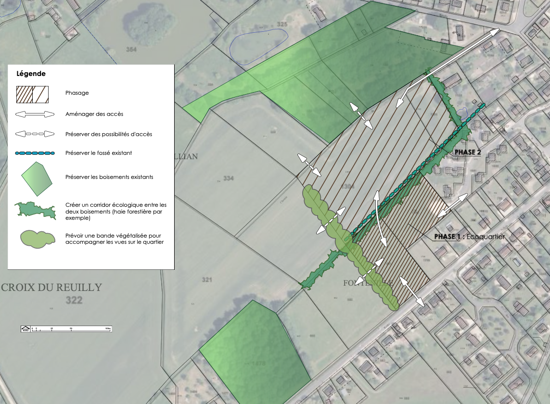Screen dimensions: 550x404
Task: Click the hatched Phasage symbol in legend
Action: 33,95
